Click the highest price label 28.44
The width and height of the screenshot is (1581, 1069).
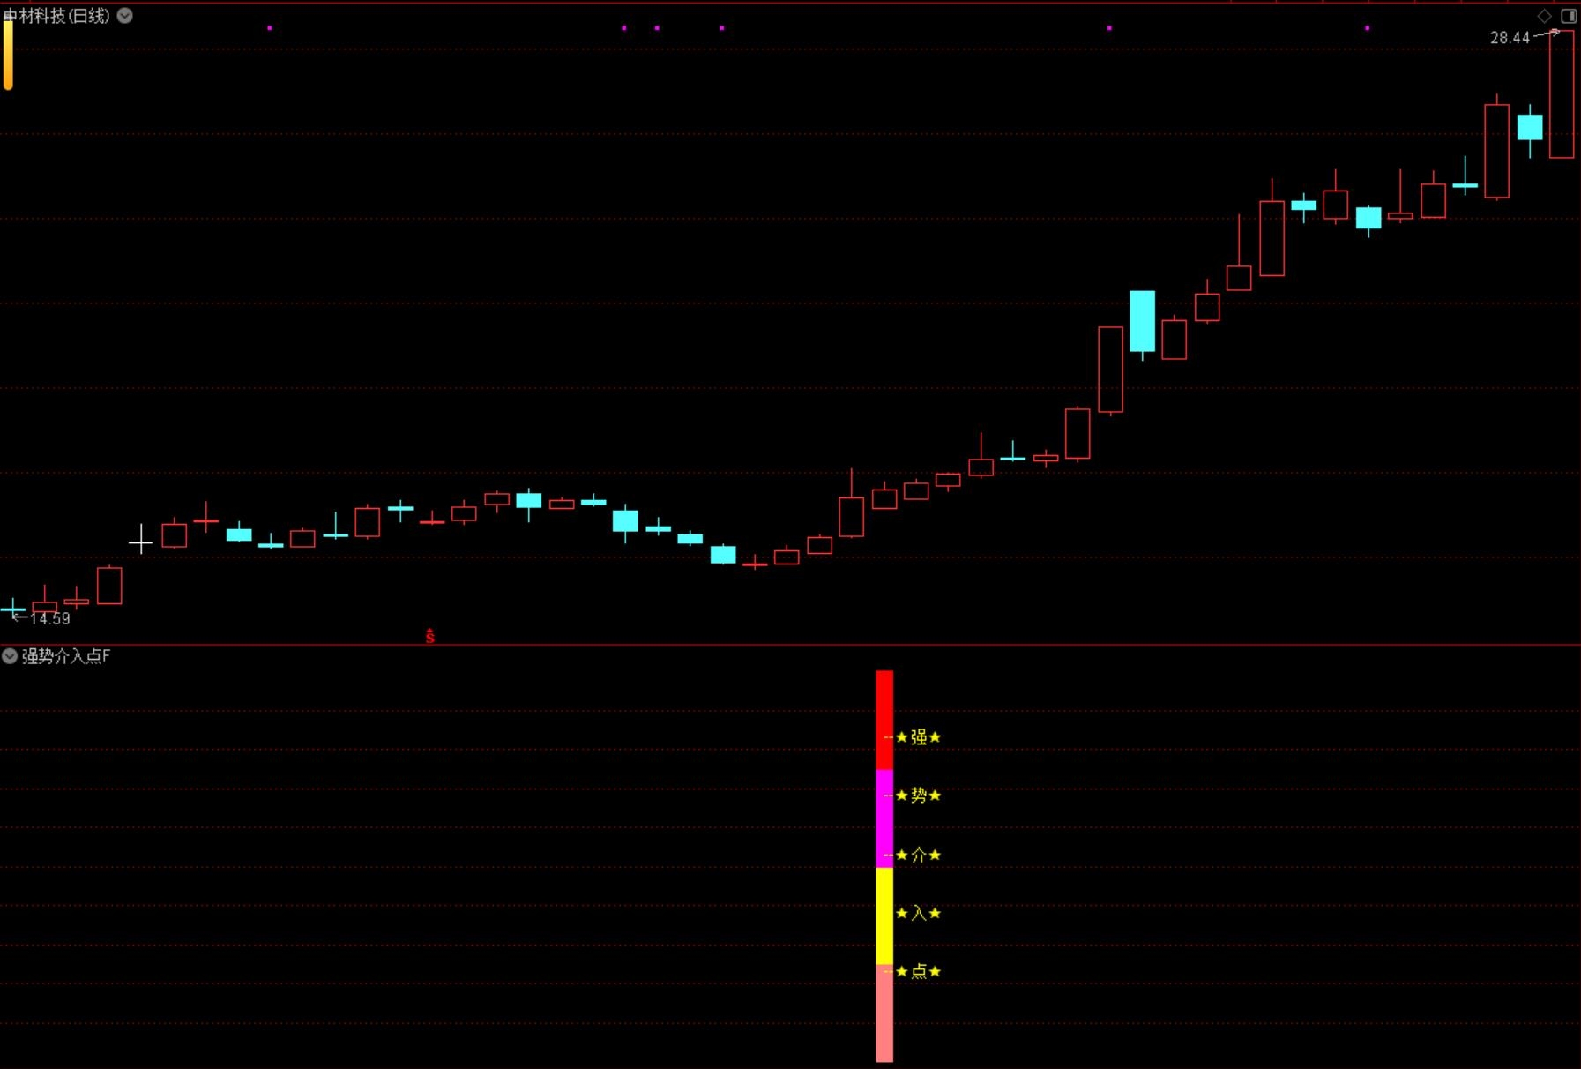tap(1510, 38)
